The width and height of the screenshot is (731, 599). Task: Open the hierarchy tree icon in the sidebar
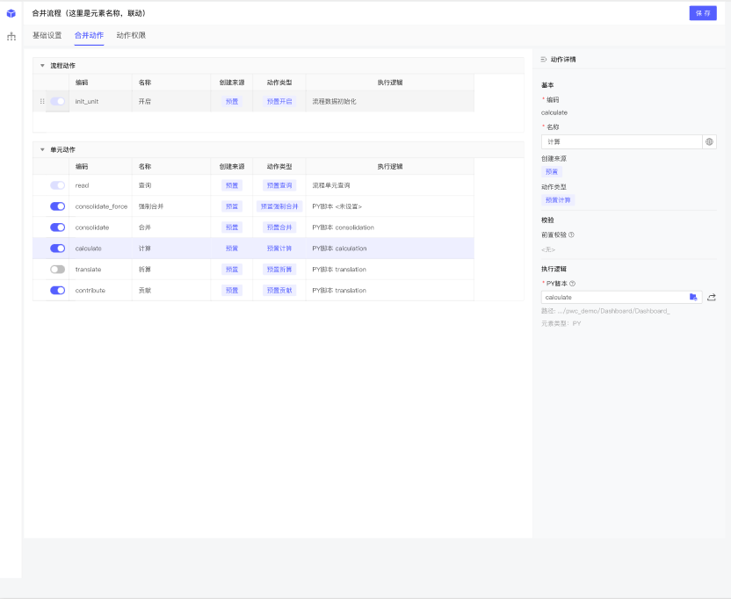[11, 36]
